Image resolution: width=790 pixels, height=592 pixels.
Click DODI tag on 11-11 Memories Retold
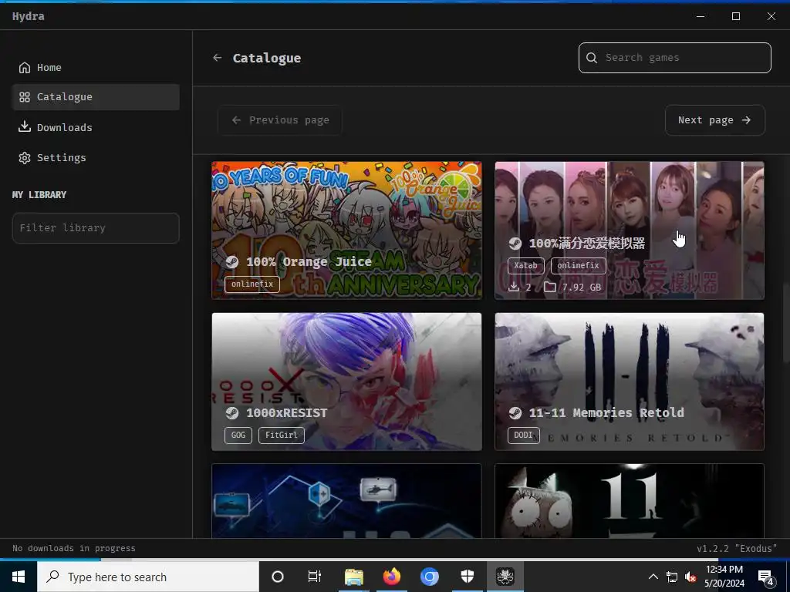click(524, 435)
